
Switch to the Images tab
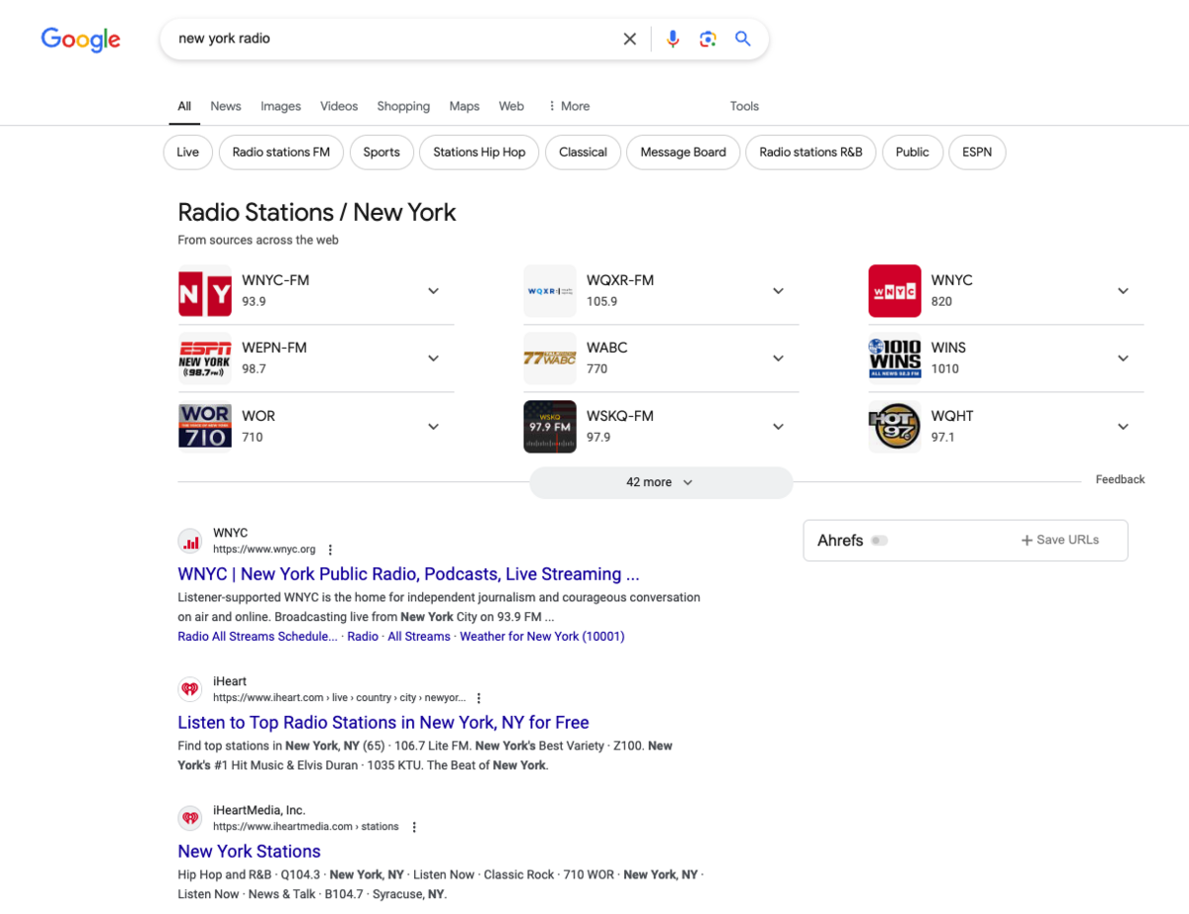coord(280,106)
